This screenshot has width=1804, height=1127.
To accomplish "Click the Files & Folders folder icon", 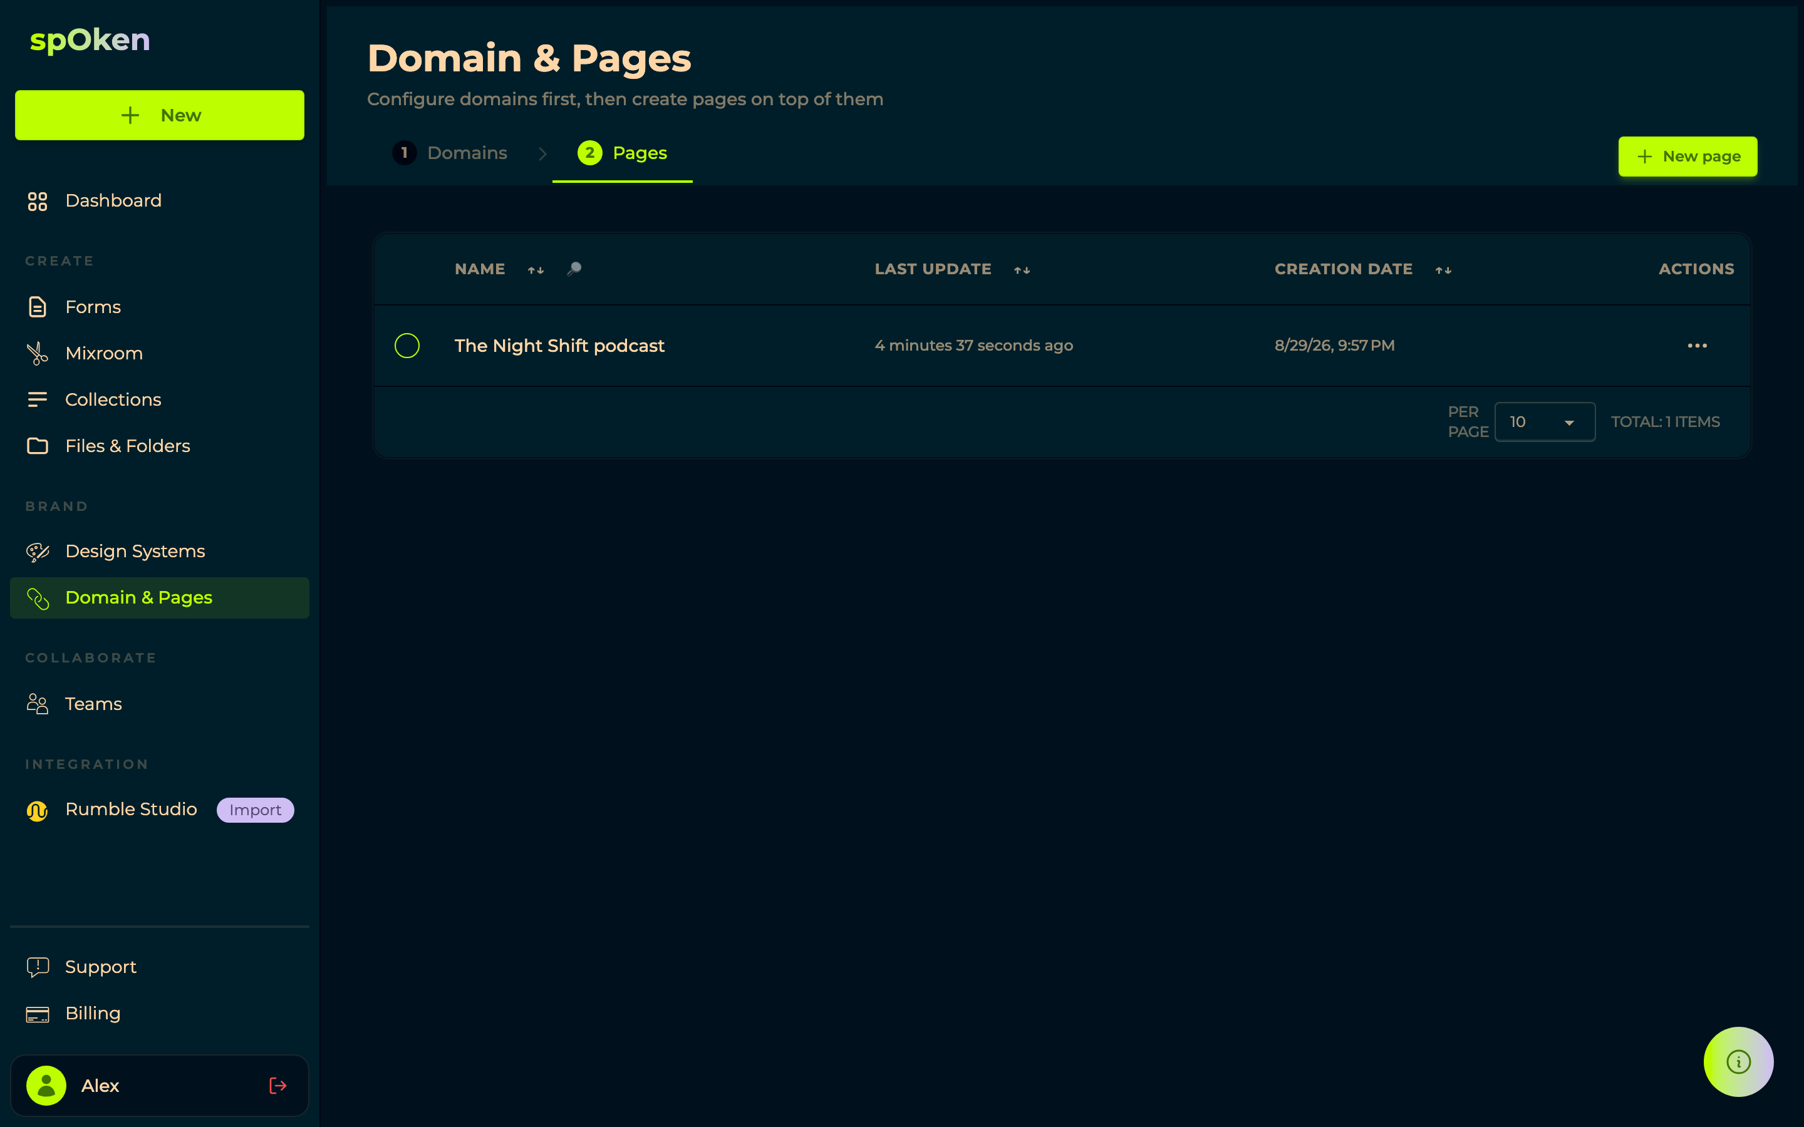I will [x=38, y=446].
